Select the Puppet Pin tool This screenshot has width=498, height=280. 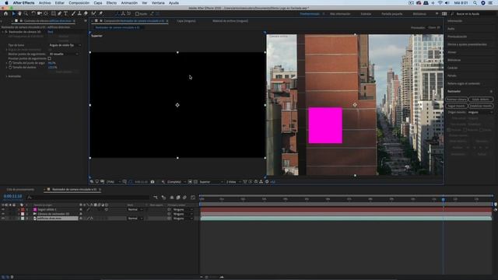101,14
